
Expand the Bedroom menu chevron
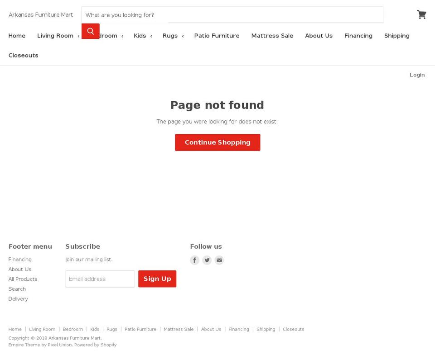point(122,36)
